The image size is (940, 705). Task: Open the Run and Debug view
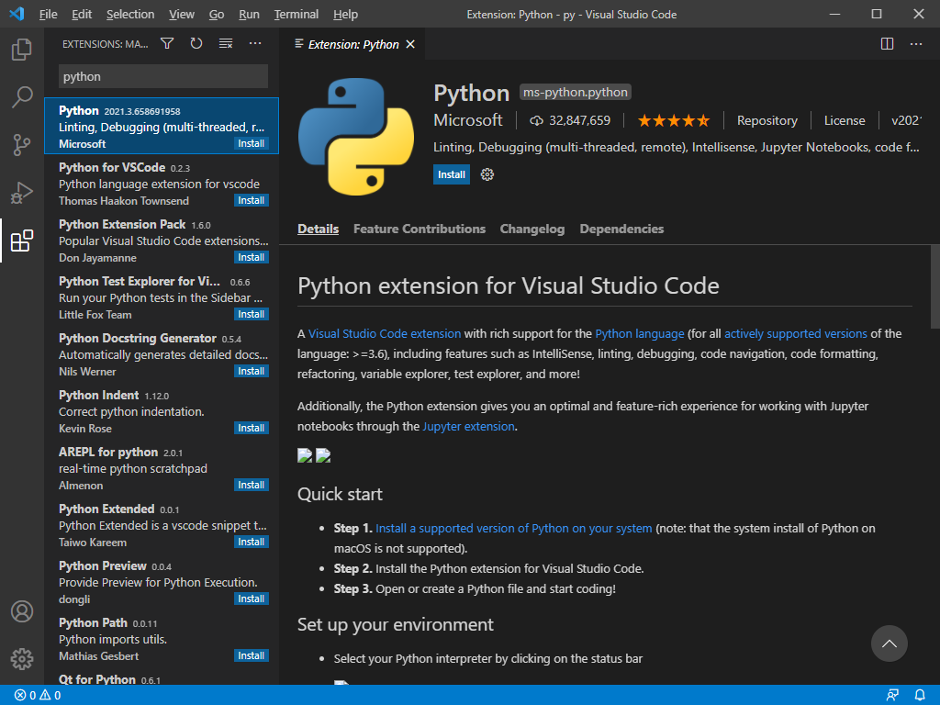(x=22, y=193)
